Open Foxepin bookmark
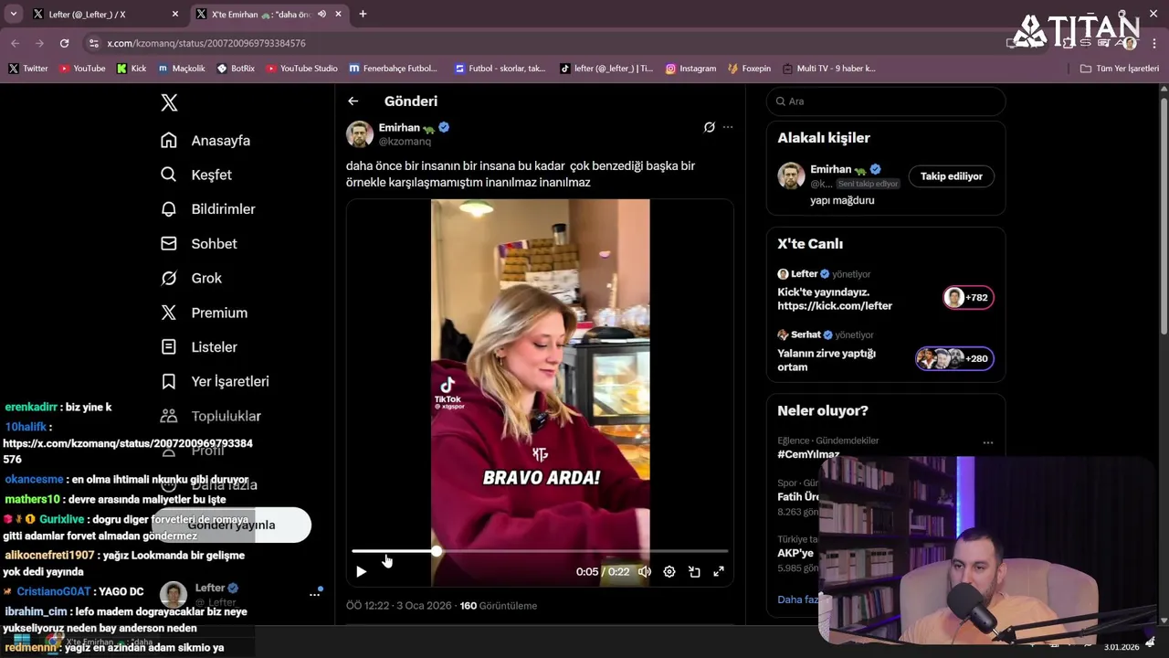 click(749, 69)
